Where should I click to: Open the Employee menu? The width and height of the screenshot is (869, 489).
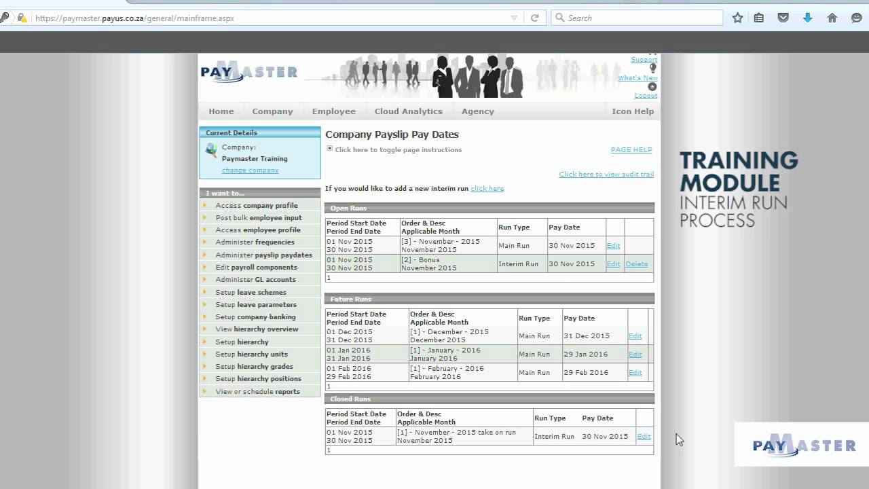pyautogui.click(x=333, y=111)
